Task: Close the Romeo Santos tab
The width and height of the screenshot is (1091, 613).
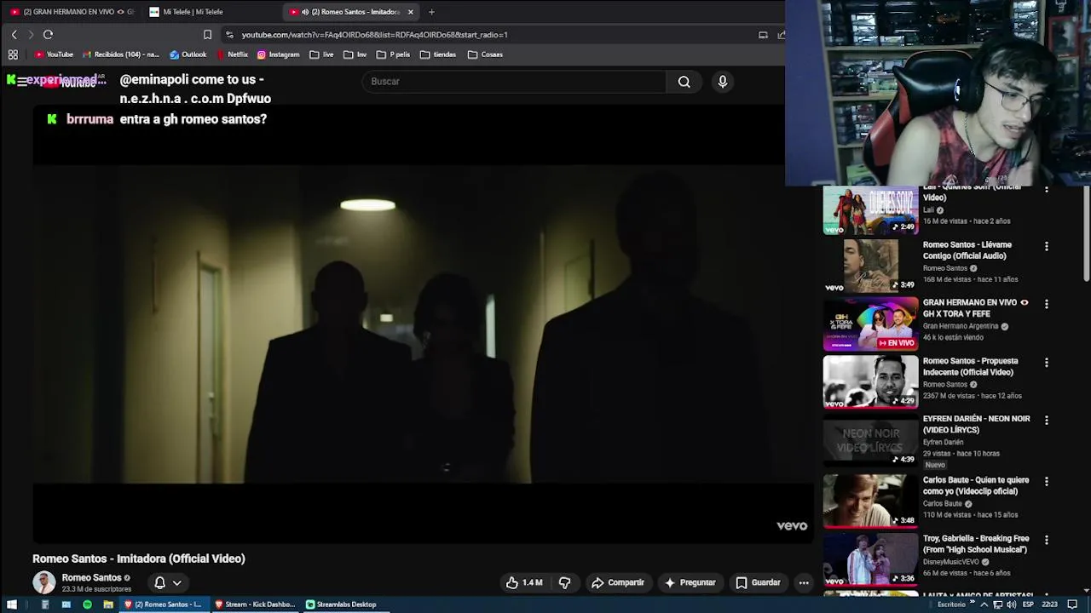Action: coord(411,12)
